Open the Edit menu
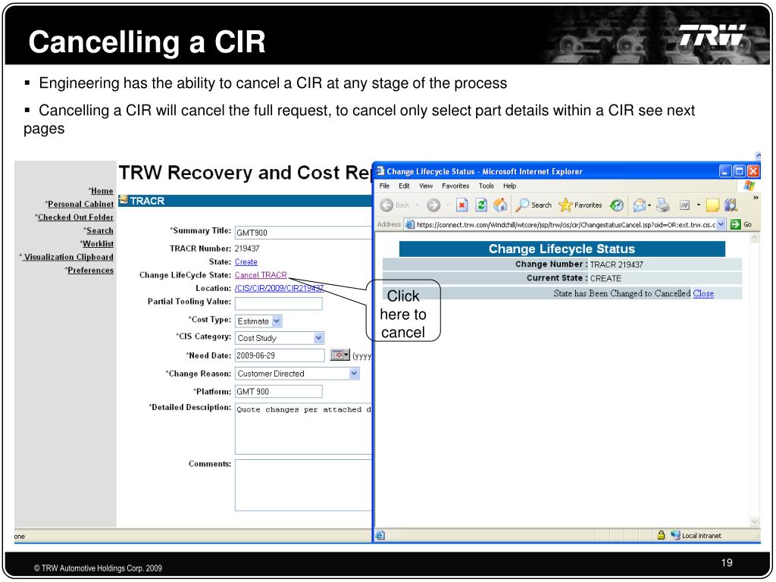Screen dimensions: 776x582 (x=405, y=186)
